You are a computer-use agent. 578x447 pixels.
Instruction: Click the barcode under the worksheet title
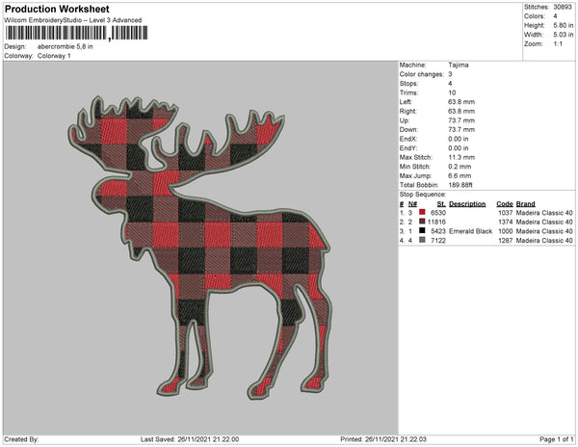click(x=76, y=33)
